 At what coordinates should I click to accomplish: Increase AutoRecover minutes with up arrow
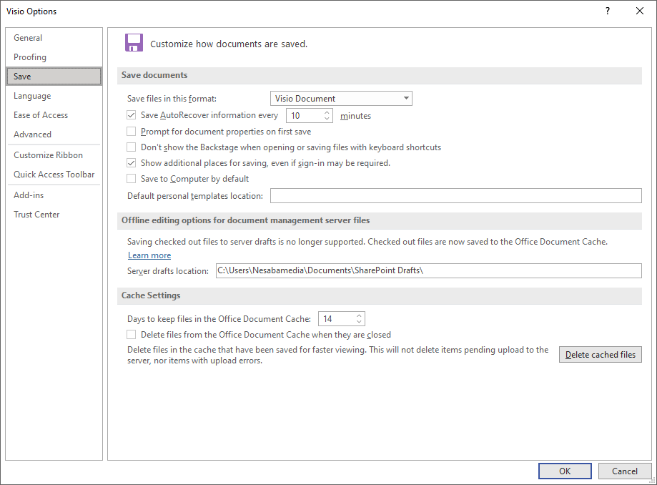(x=327, y=112)
